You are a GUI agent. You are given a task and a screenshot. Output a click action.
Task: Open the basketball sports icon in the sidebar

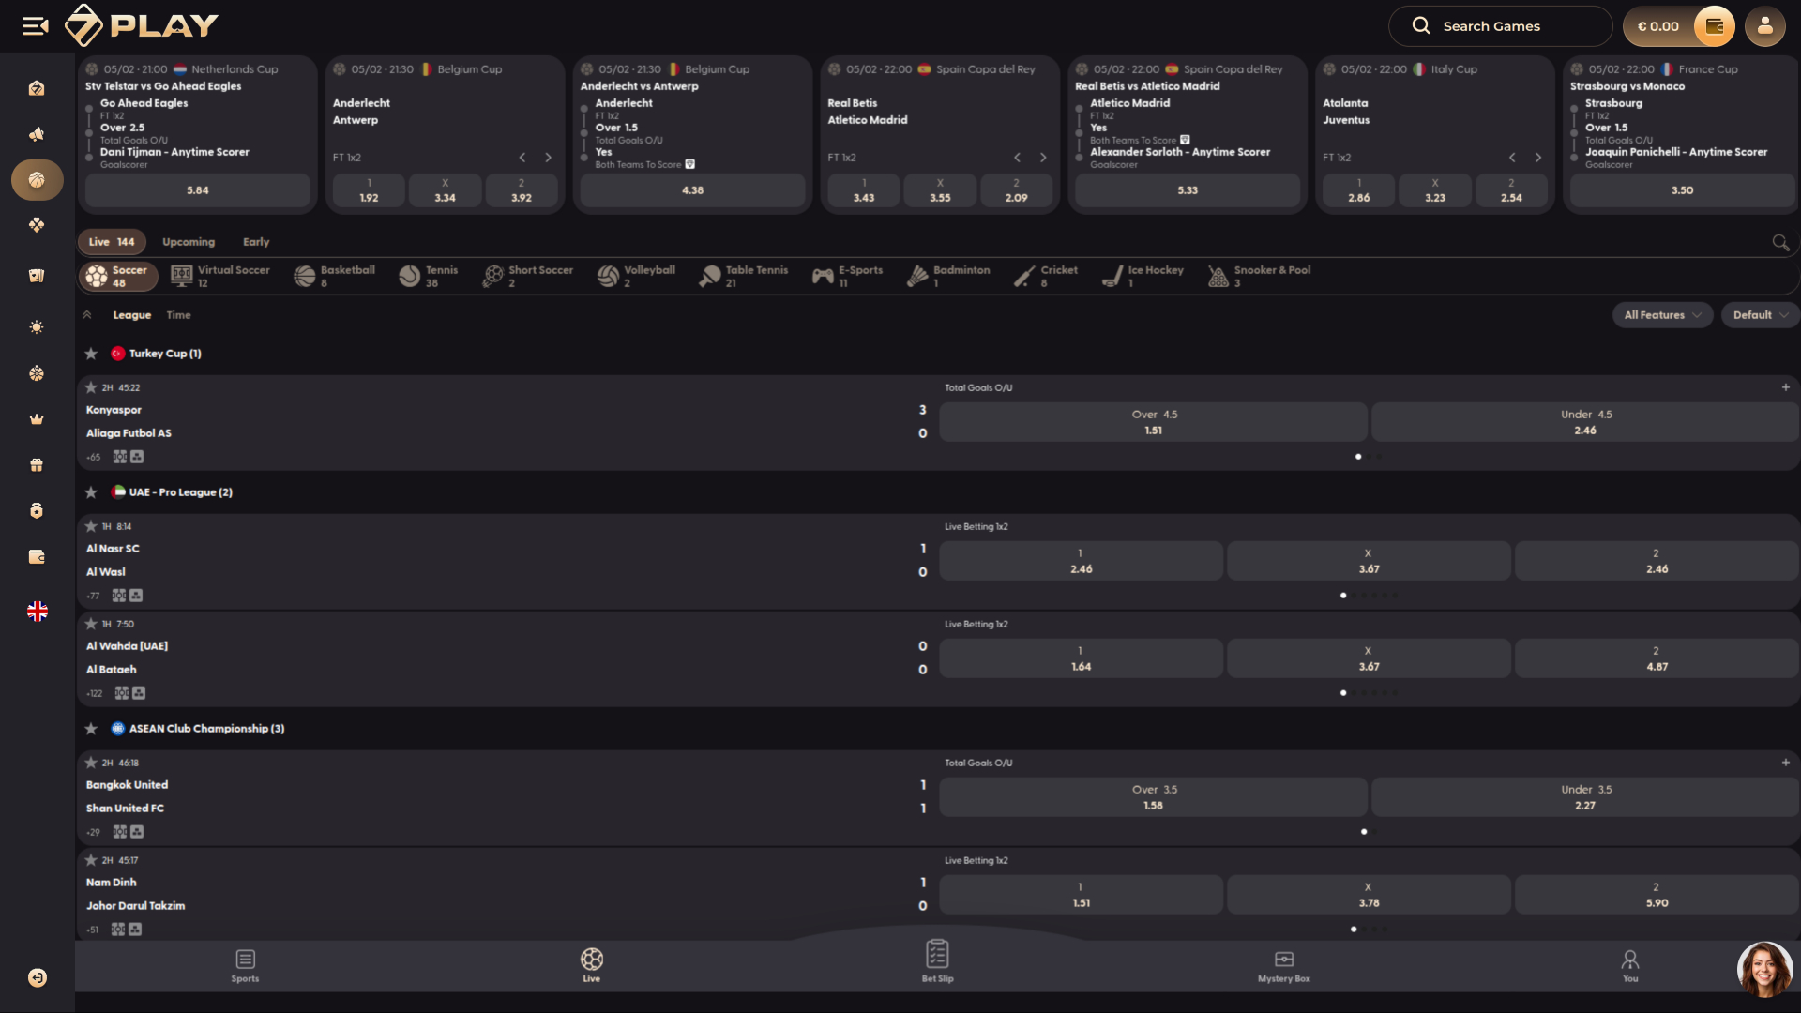click(x=37, y=179)
